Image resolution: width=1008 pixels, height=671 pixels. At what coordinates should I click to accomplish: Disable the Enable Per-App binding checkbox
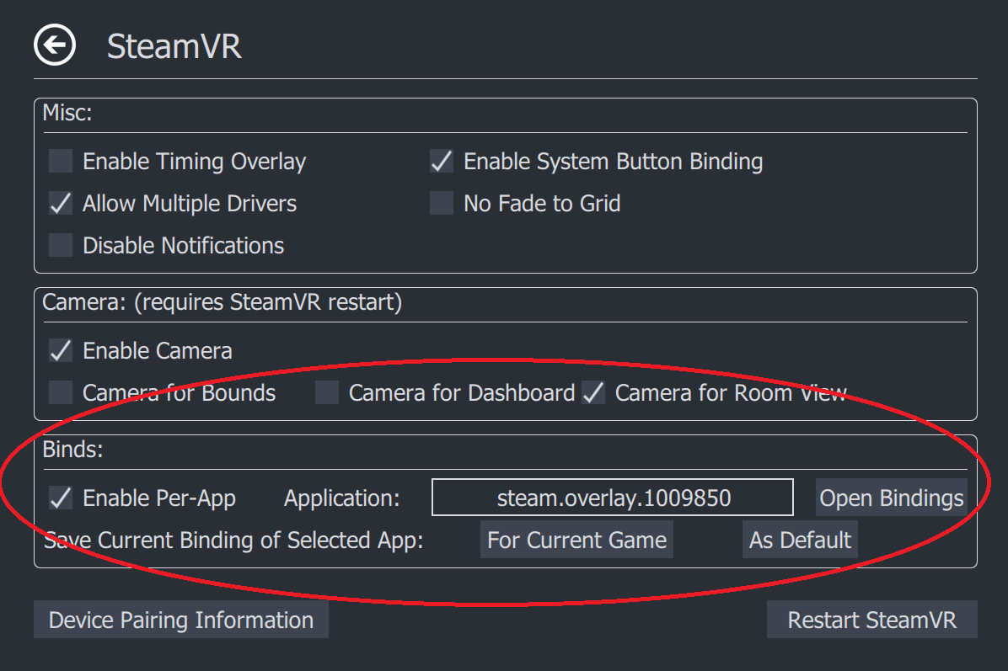tap(59, 498)
